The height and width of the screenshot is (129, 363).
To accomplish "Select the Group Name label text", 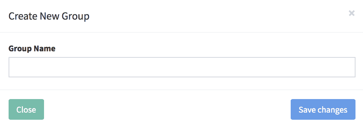I will [32, 48].
